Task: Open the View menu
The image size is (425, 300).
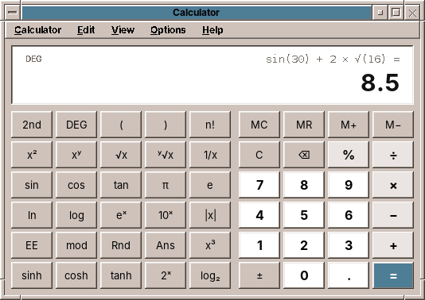Action: pyautogui.click(x=123, y=30)
